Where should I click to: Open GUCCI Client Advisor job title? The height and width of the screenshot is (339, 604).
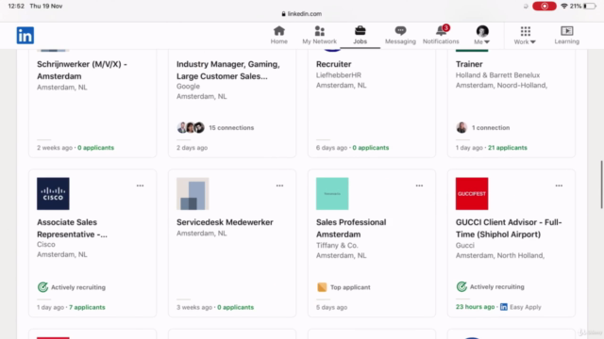pyautogui.click(x=509, y=228)
